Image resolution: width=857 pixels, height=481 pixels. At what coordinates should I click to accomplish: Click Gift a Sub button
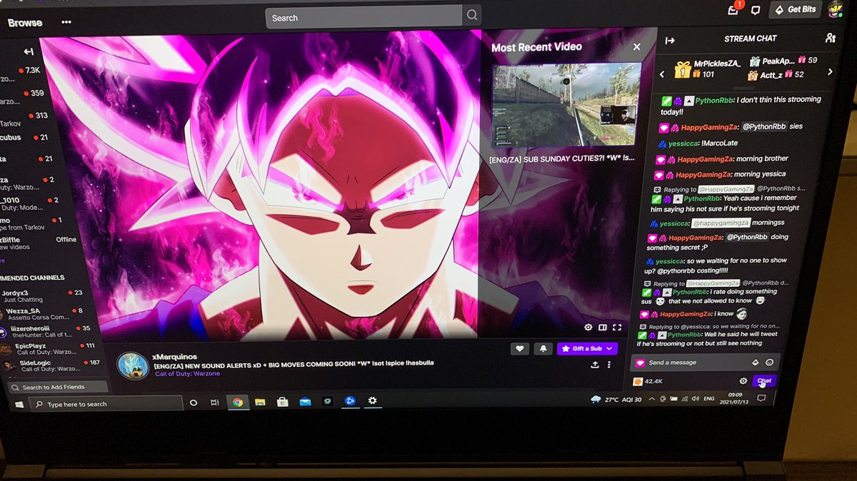[587, 348]
